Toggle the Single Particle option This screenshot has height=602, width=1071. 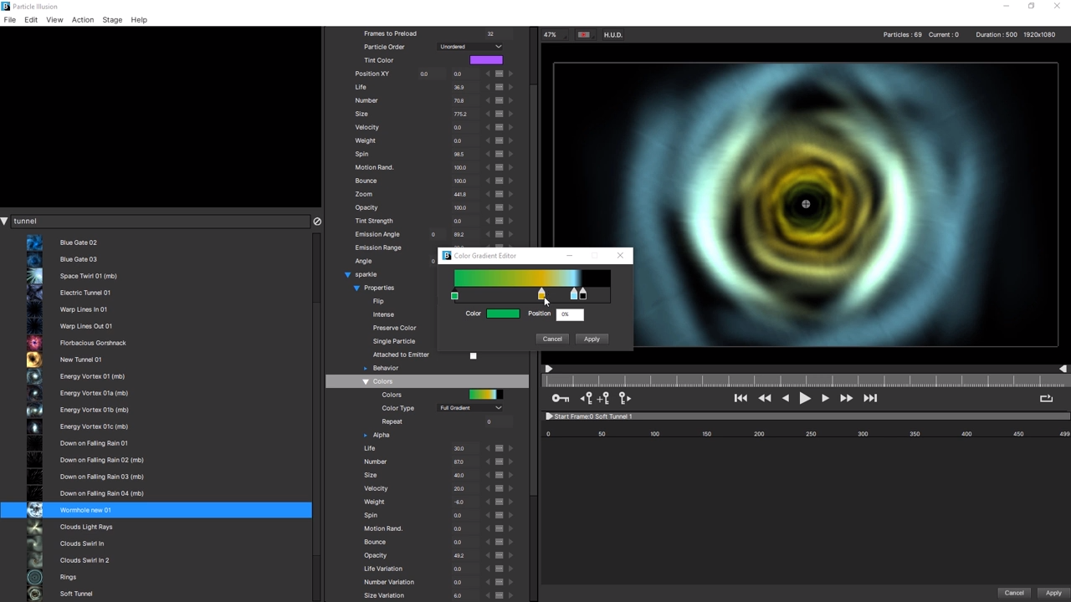[393, 341]
